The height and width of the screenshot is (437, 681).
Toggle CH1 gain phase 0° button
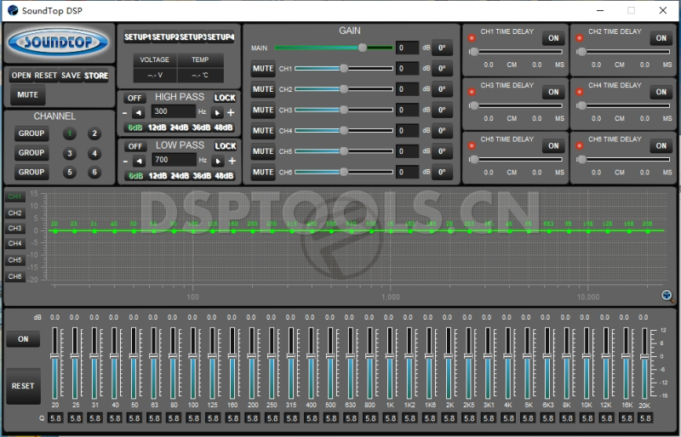[x=442, y=69]
